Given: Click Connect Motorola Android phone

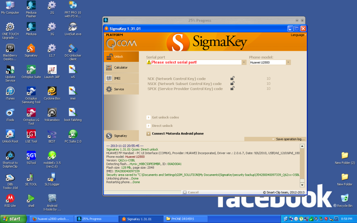Looking at the screenshot, I should pyautogui.click(x=178, y=133).
